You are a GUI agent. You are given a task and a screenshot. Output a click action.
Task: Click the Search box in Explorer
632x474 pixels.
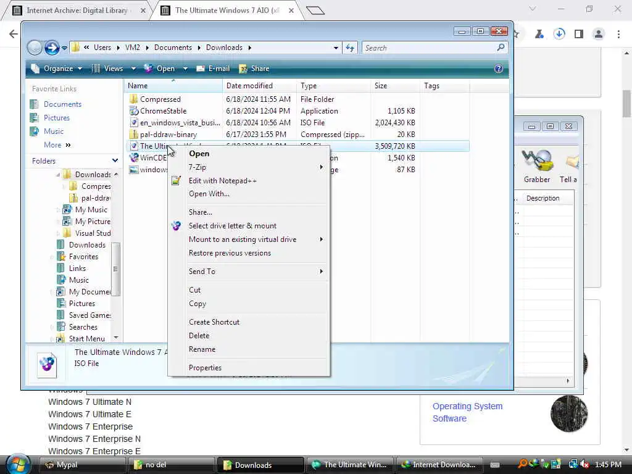pyautogui.click(x=430, y=48)
